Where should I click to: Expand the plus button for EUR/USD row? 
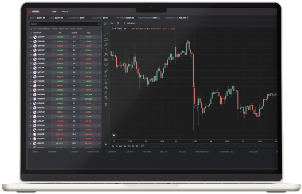tap(99, 42)
